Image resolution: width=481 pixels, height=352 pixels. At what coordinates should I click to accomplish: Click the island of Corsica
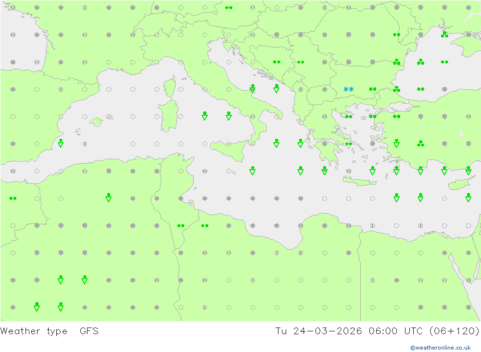170,87
